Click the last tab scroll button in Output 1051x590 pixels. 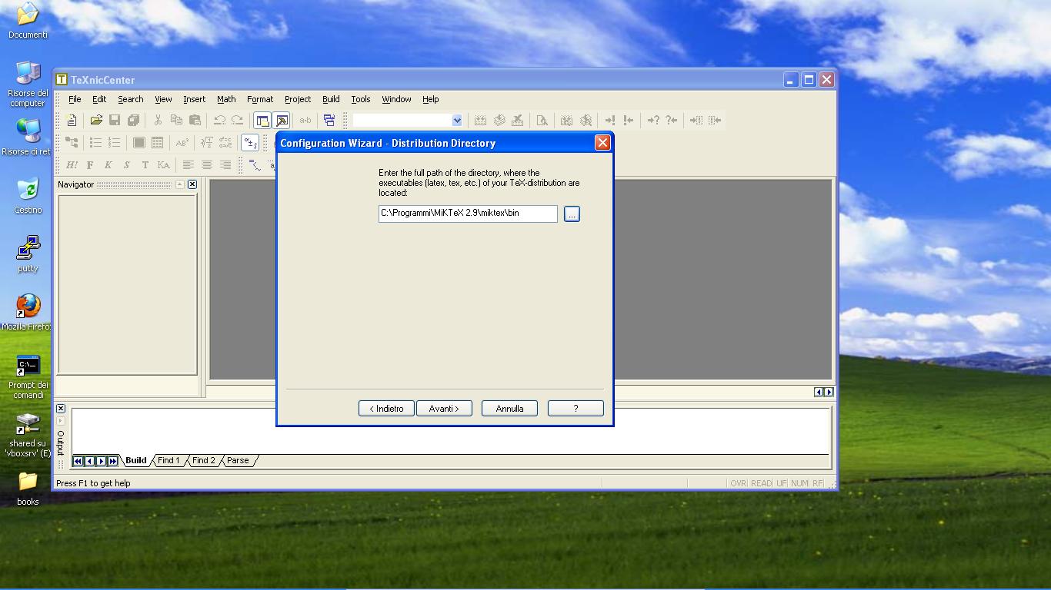[113, 461]
